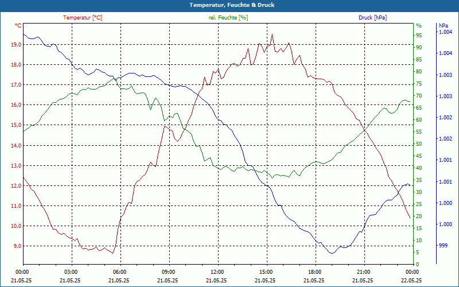Click the green "25" humidity axis tick

pos(419,204)
